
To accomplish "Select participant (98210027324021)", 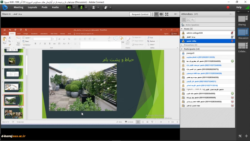I will pyautogui.click(x=207, y=81).
